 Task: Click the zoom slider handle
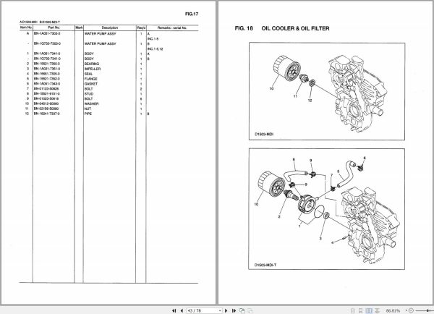click(427, 310)
